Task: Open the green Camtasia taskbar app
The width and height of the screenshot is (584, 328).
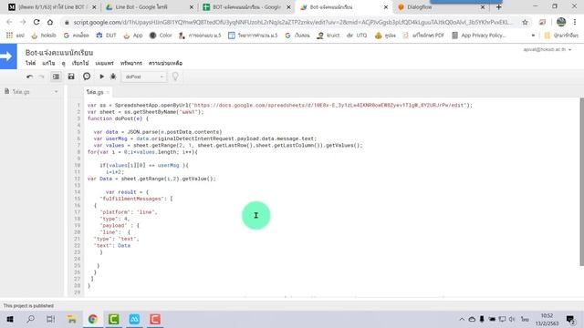Action: tap(113, 319)
